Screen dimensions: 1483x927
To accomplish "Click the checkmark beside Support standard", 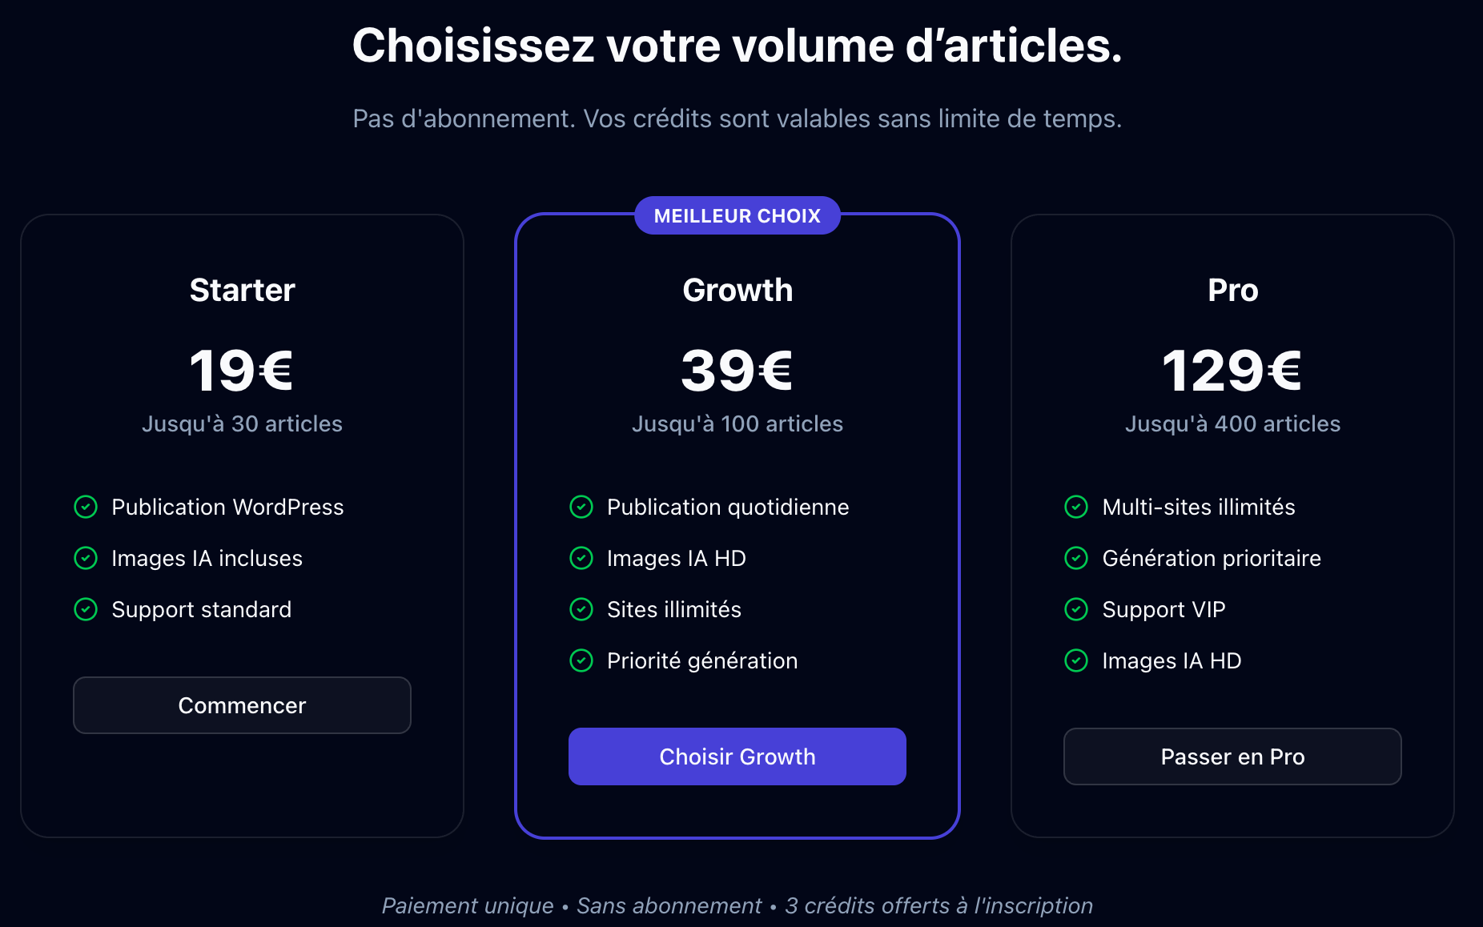I will pos(85,609).
